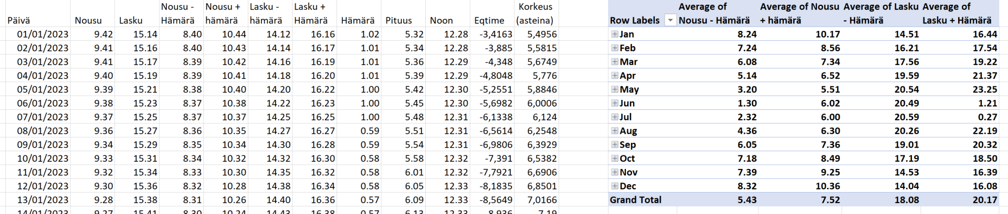Select the Lasku header cell
The image size is (1008, 214).
136,14
